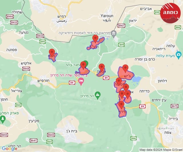The height and width of the screenshot is (152, 183).
Task: Click the green pin behind the אתגר בהר marker
Action: pos(86,63)
